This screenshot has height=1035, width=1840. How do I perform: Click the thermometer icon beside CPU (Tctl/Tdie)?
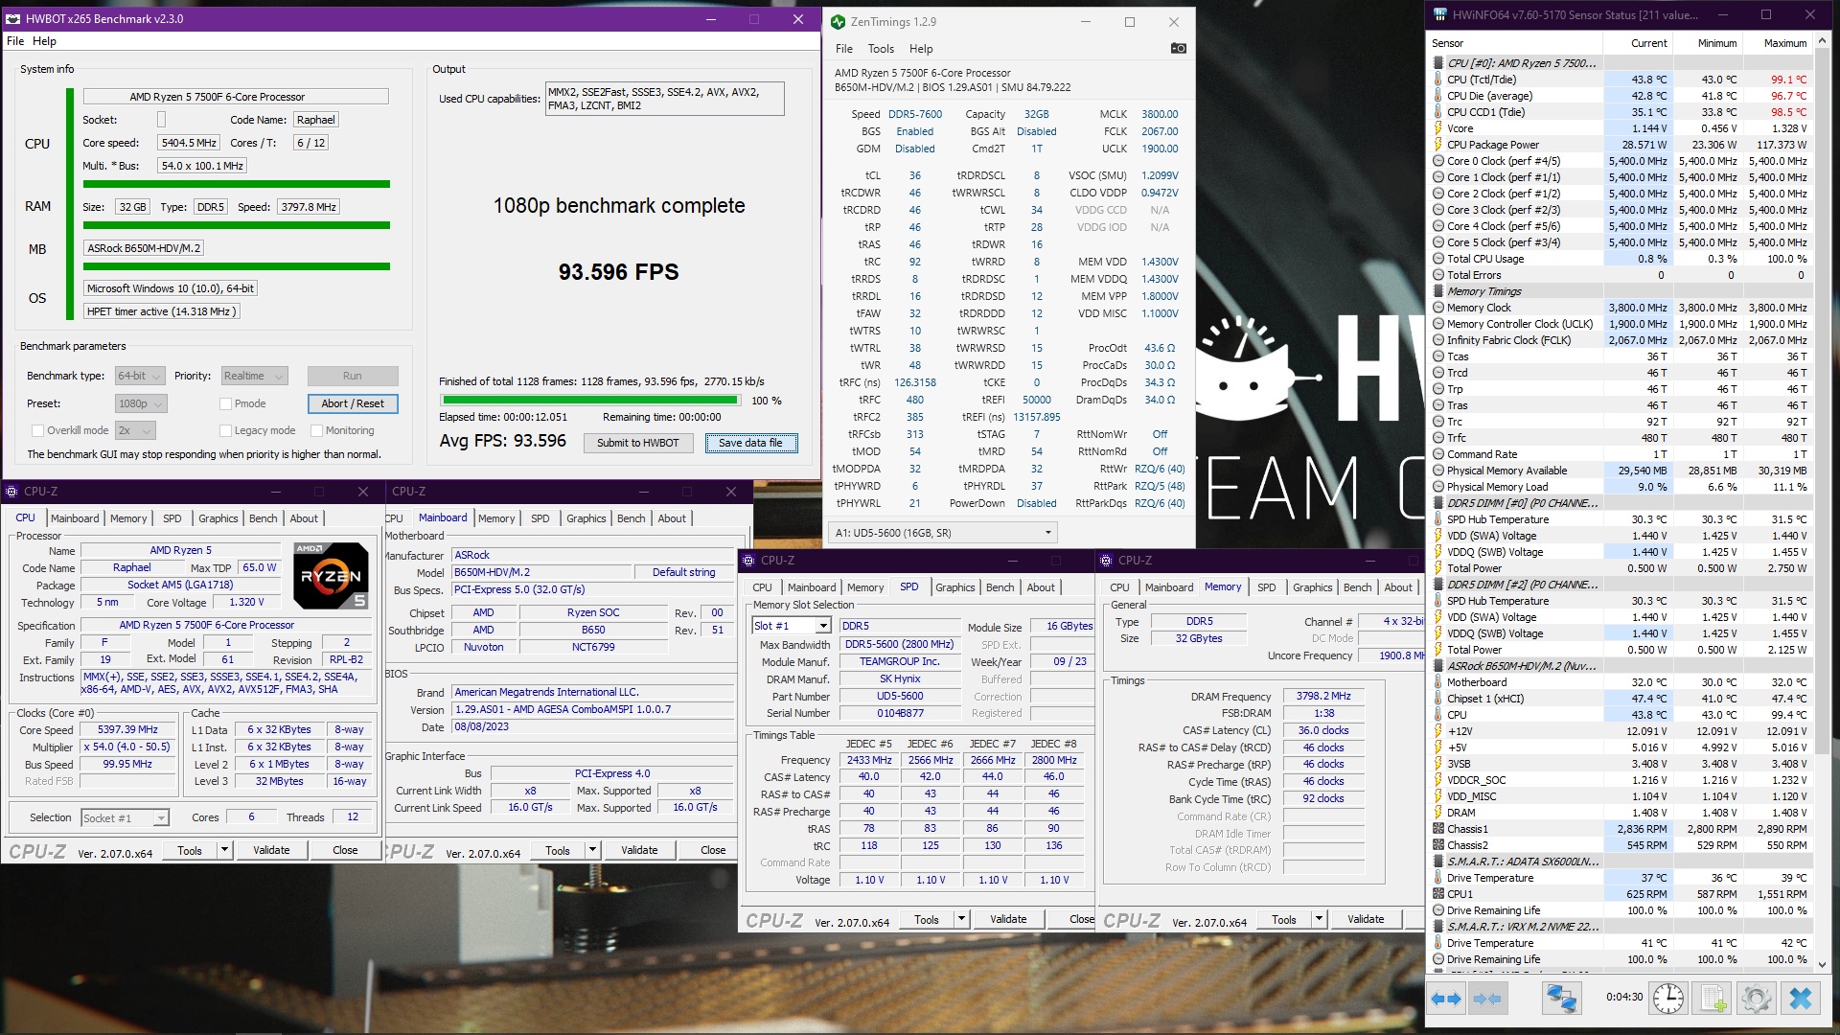point(1438,80)
